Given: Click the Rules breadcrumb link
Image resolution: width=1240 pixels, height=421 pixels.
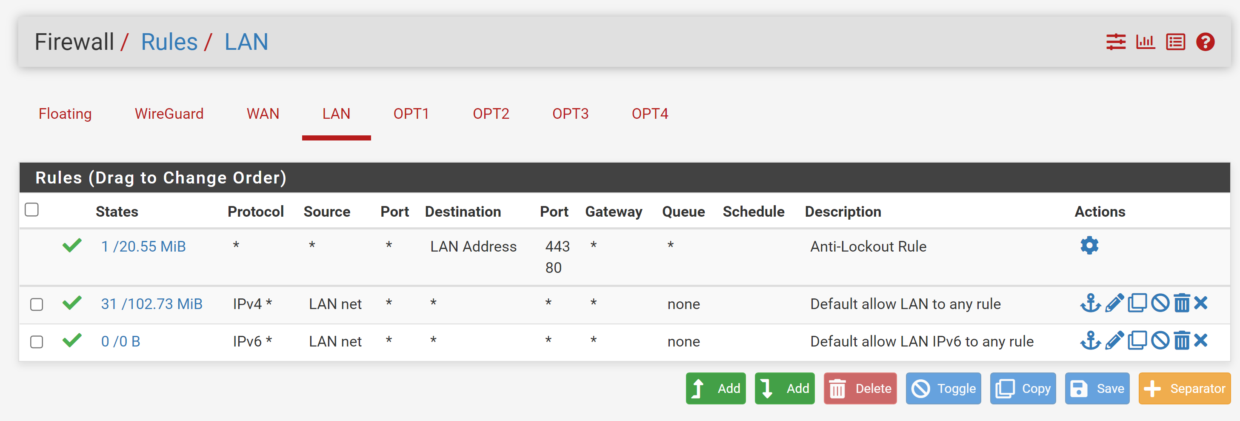Looking at the screenshot, I should tap(169, 42).
